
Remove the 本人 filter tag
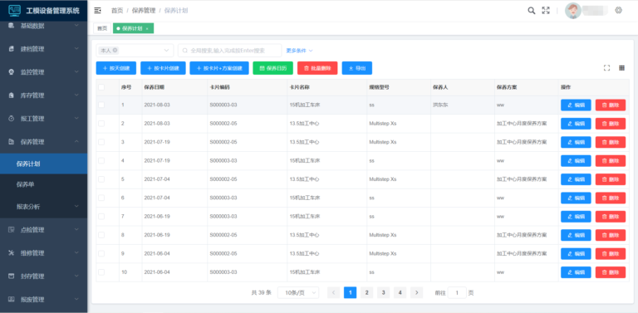coord(115,51)
